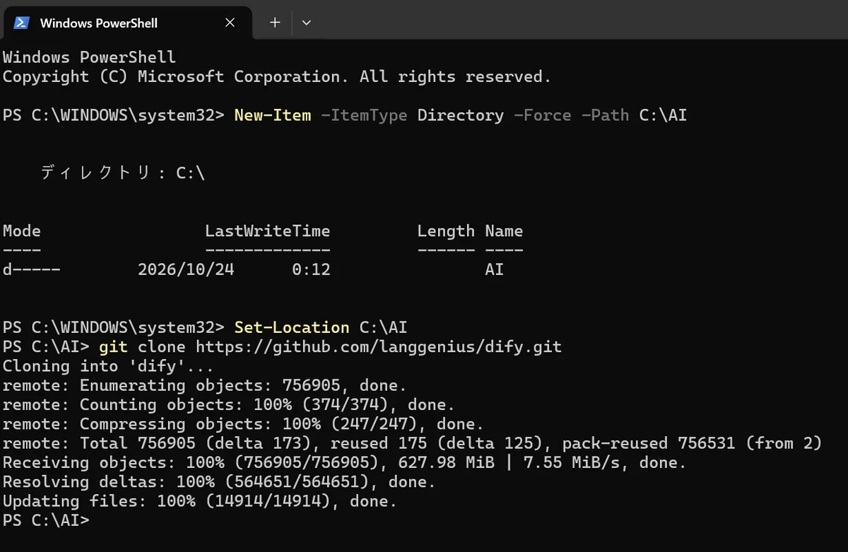
Task: Click the PowerShell icon in the tab
Action: (x=21, y=23)
